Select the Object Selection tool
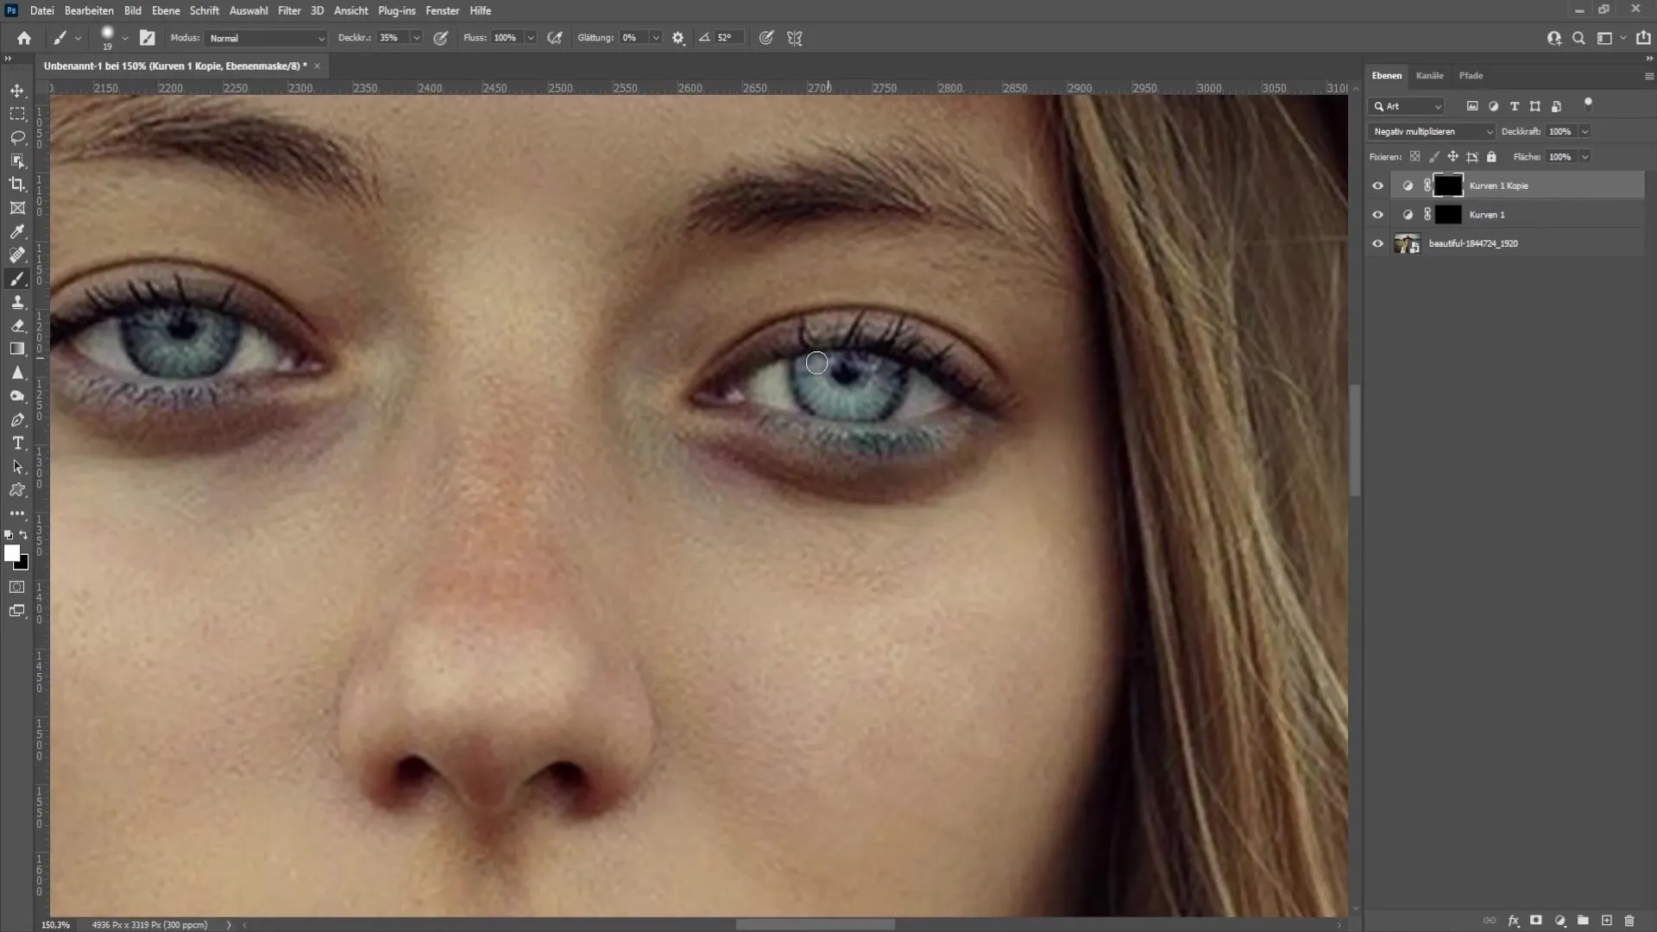 coord(17,161)
